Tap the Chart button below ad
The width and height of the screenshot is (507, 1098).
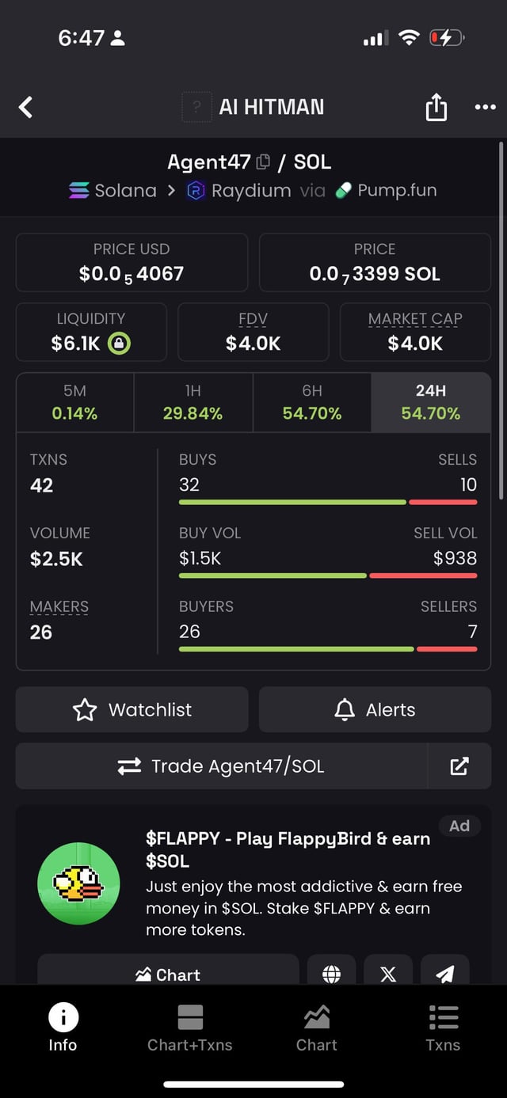tap(168, 974)
